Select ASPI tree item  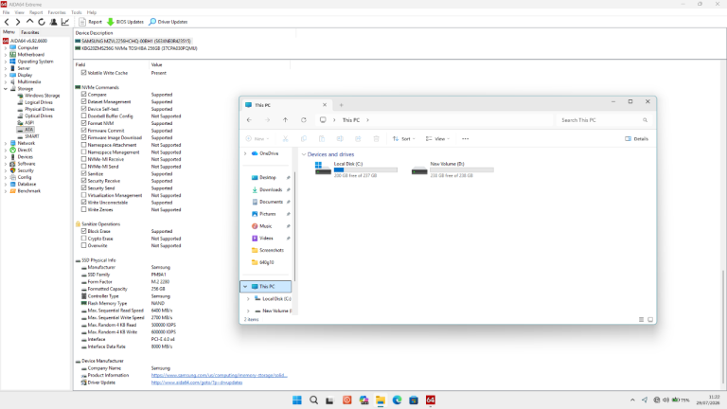click(x=29, y=123)
